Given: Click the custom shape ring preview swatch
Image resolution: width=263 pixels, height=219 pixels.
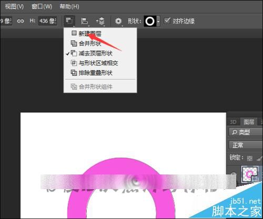Looking at the screenshot, I should pos(150,21).
